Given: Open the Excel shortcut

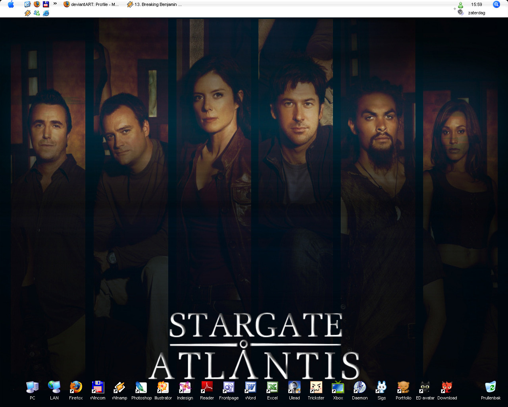Looking at the screenshot, I should click(x=272, y=388).
